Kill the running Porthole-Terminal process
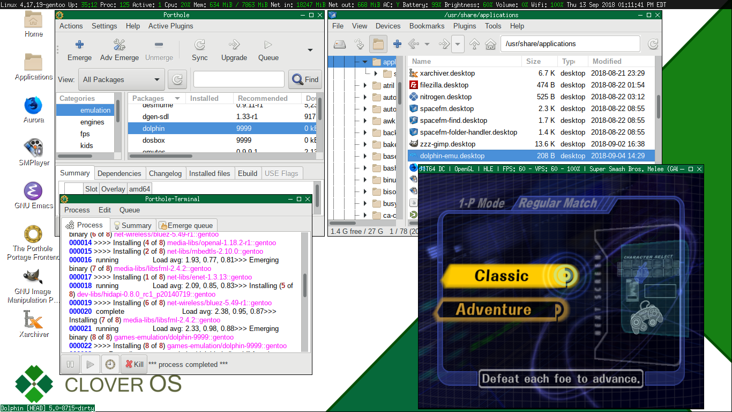This screenshot has width=732, height=412. point(134,364)
